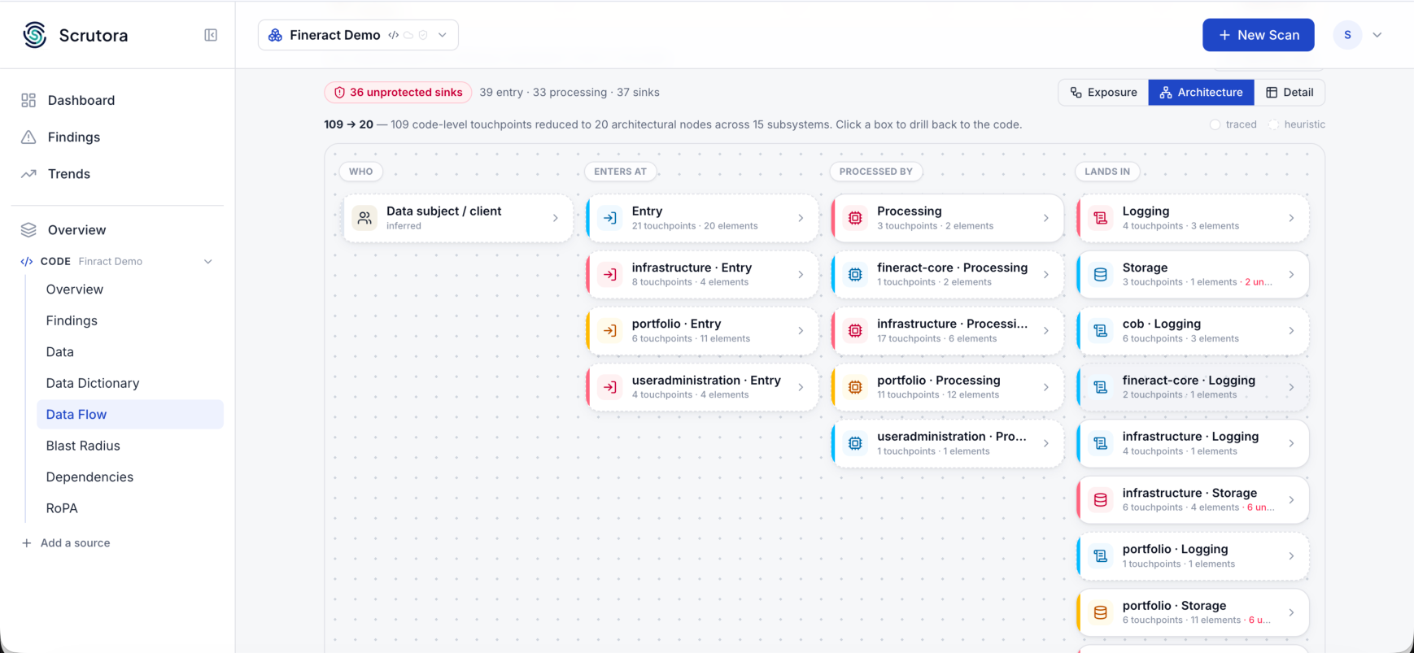Click the cob · Logging scroll icon
The width and height of the screenshot is (1414, 653).
1101,331
